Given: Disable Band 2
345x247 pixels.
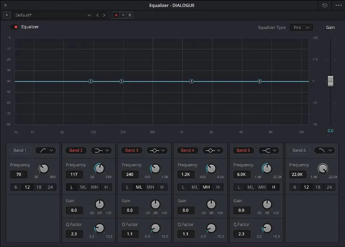Looking at the screenshot, I should pyautogui.click(x=76, y=150).
